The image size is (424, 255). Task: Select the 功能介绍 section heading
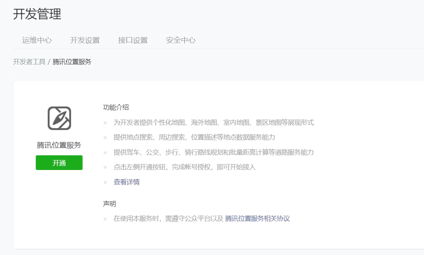(x=116, y=107)
